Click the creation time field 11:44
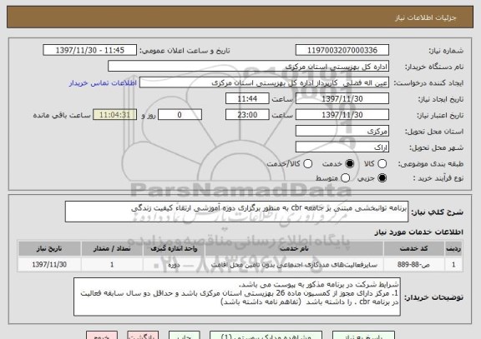The image size is (481, 339). [247, 99]
